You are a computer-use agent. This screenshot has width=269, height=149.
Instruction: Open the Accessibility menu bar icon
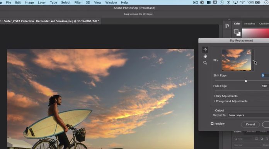(228, 2)
